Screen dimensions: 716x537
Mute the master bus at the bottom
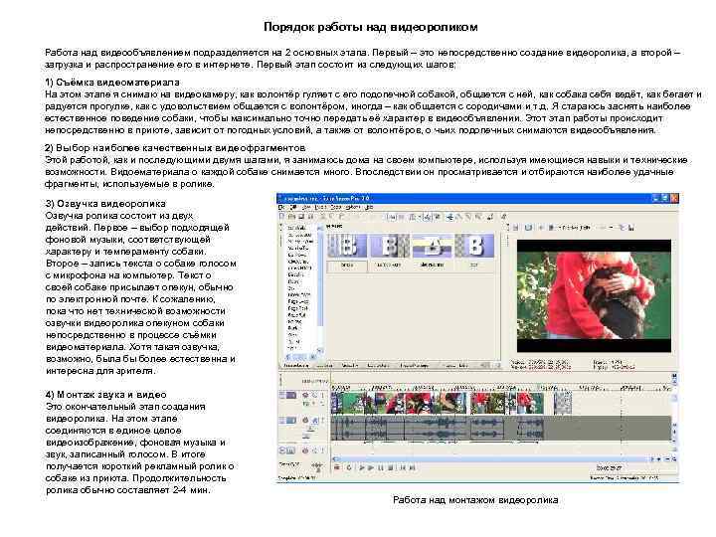(314, 450)
